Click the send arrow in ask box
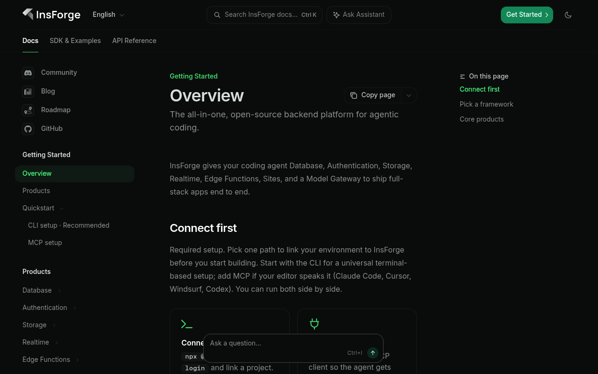 click(x=373, y=353)
